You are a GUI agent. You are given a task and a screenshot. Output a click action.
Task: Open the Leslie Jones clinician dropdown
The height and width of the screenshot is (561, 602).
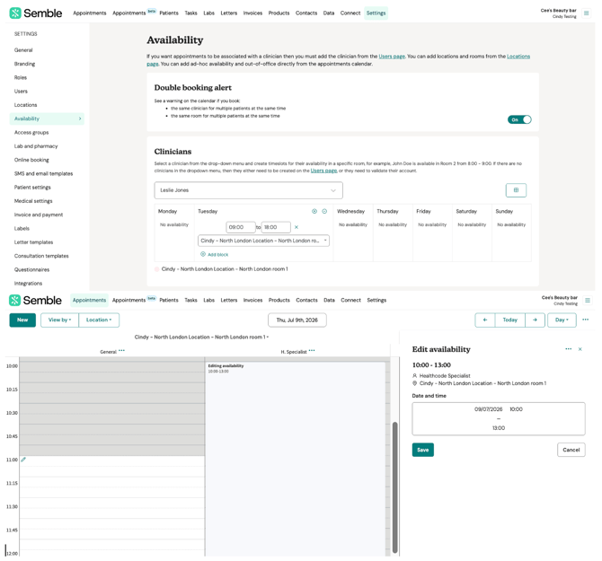click(248, 190)
